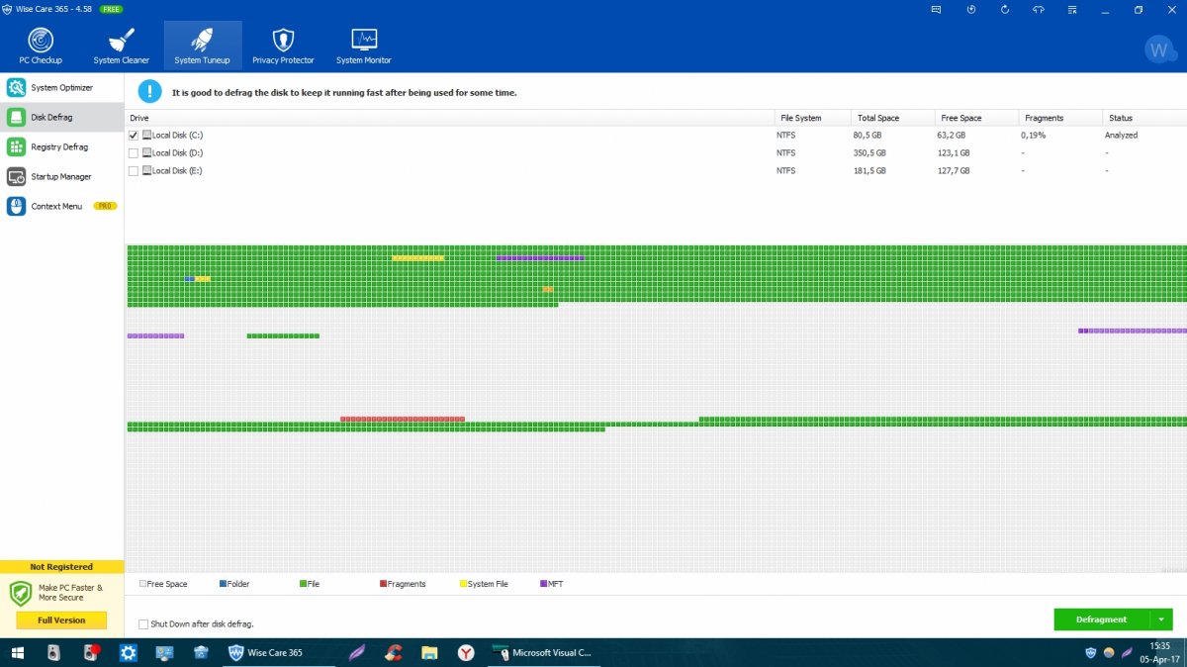Sort by Fragments column header
The height and width of the screenshot is (667, 1187).
[x=1060, y=118]
